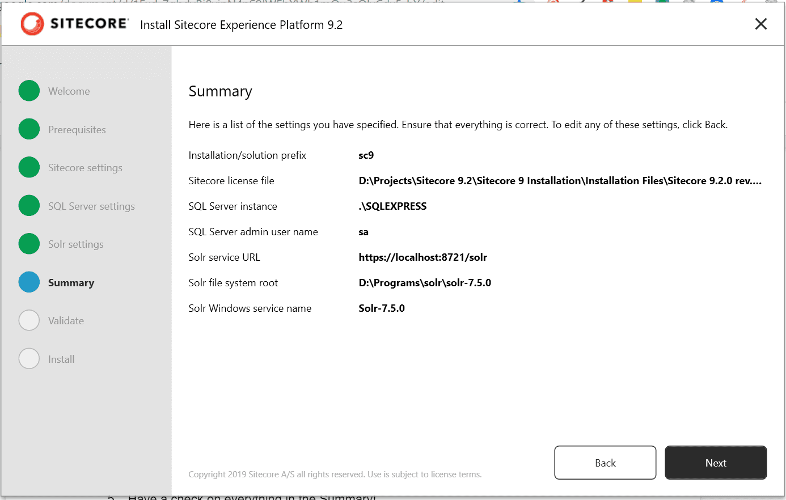This screenshot has height=500, width=786.
Task: Open the Summary step label
Action: (71, 283)
